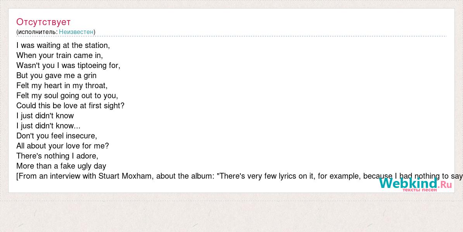Click the 'тексты песен' tagline under logo
This screenshot has width=463, height=232.
pos(419,189)
